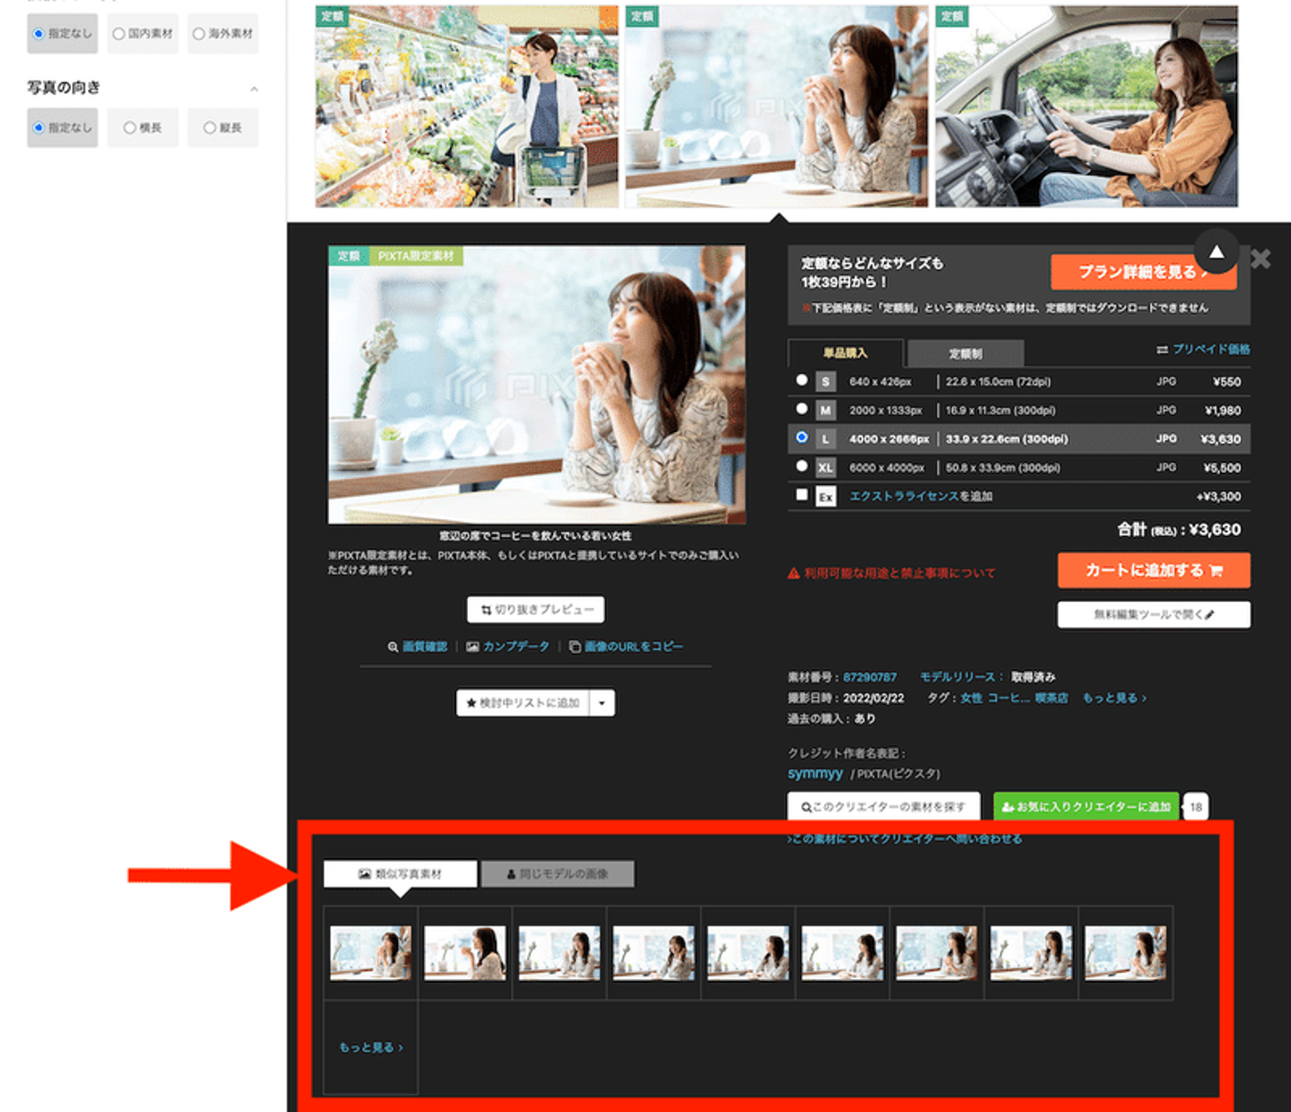Open the モデルリリース link

[957, 677]
